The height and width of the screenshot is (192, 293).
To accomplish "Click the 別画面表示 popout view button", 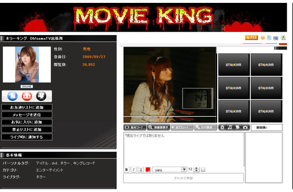I will point(159,127).
